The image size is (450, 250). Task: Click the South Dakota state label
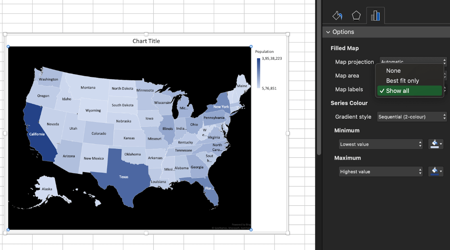pyautogui.click(x=123, y=105)
